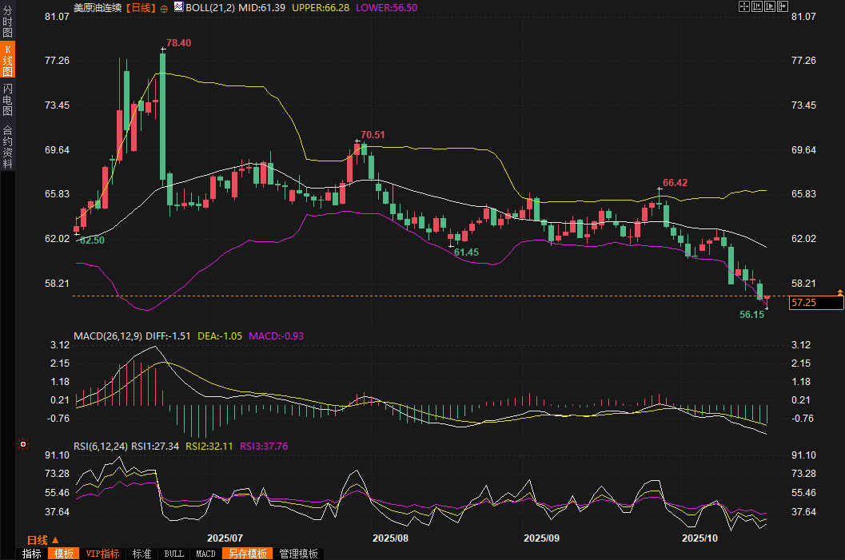Open the 分时图 view in left sidebar

tap(7, 21)
